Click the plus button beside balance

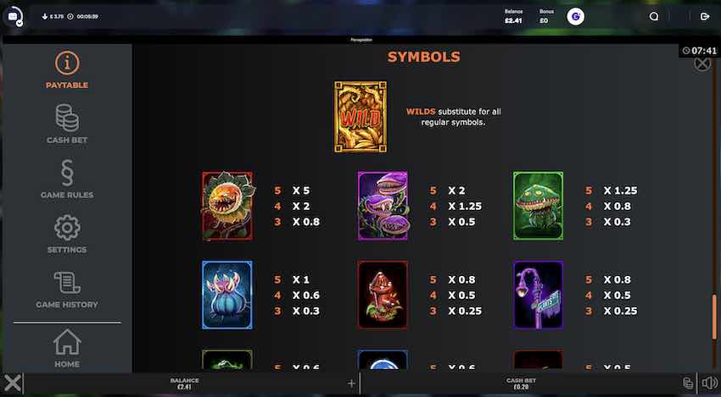pos(352,383)
